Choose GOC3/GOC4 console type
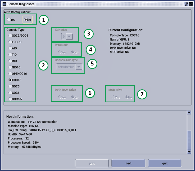The width and height of the screenshot is (195, 171). tap(10, 36)
